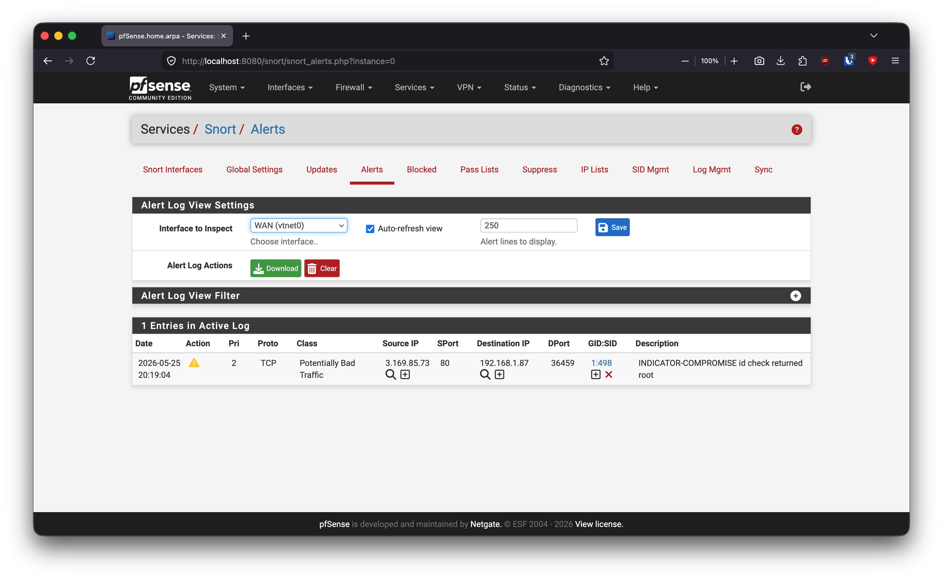Click the pfSense Community Edition logo
Screen dimensions: 943x580
(160, 88)
